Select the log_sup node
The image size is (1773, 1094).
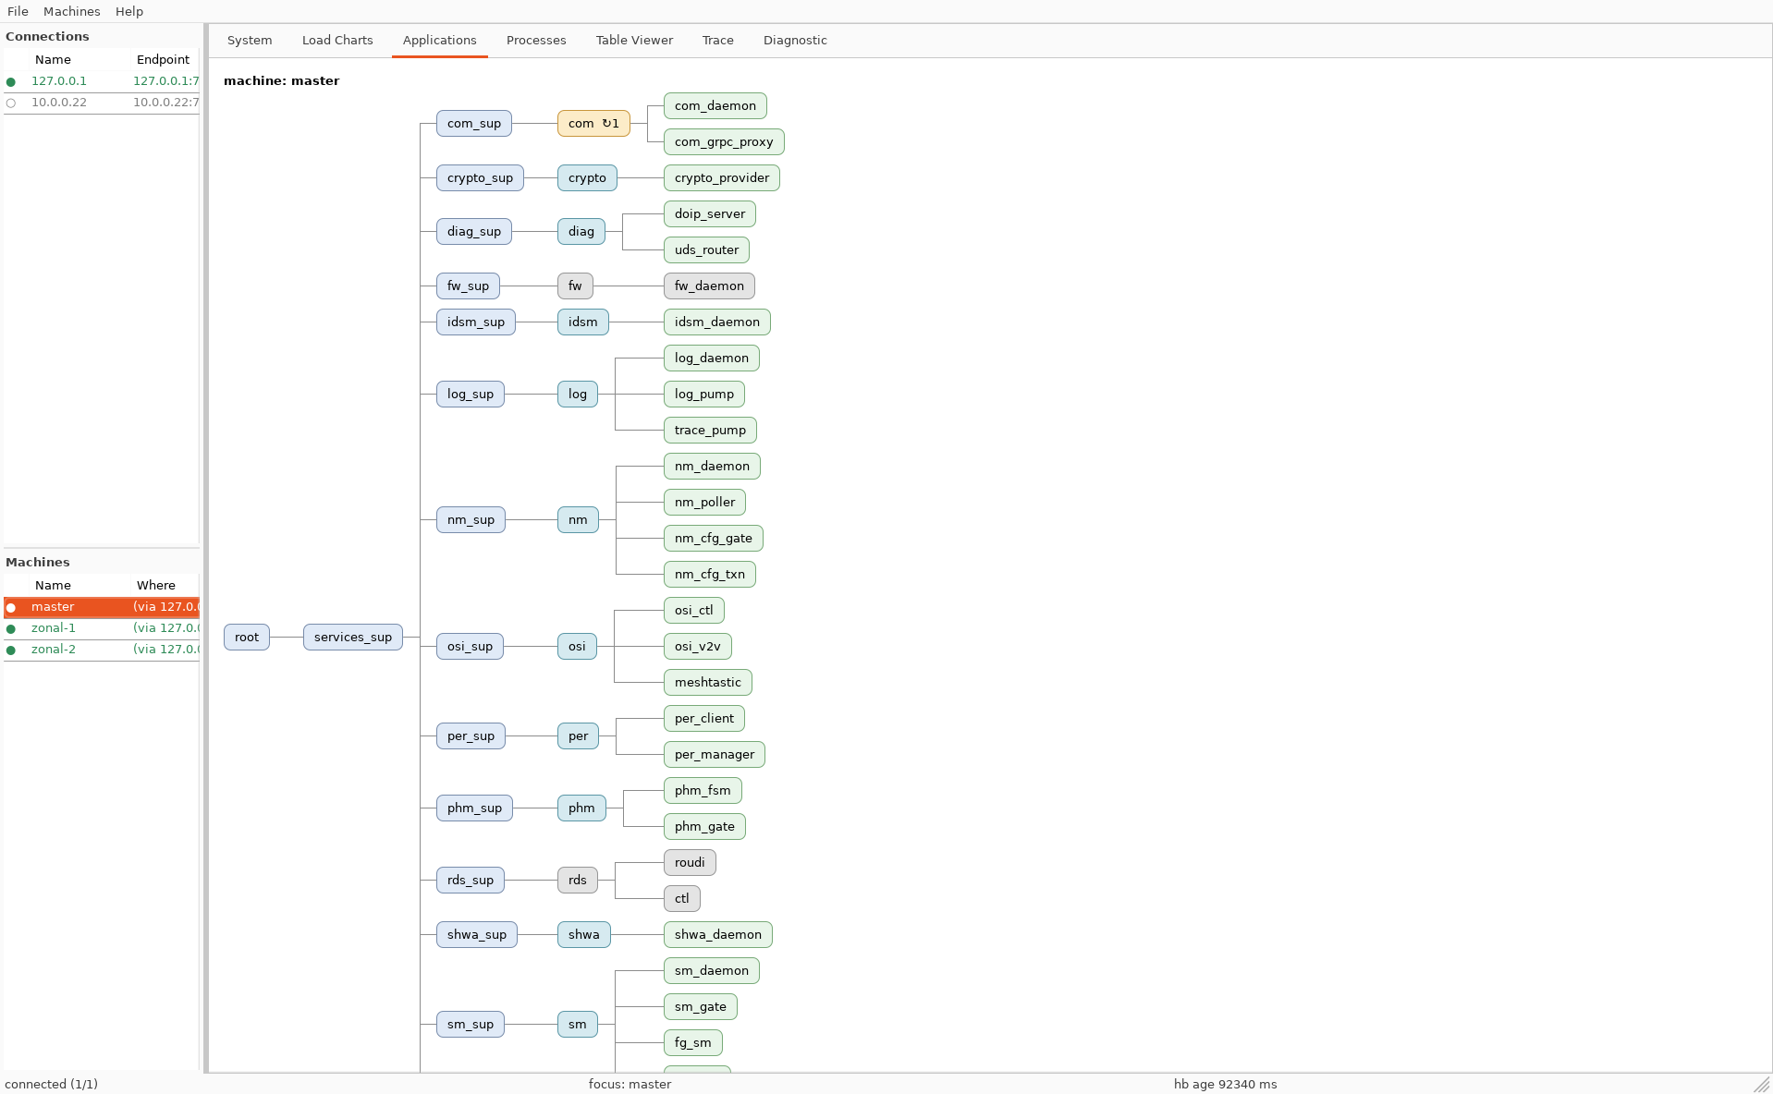tap(471, 395)
